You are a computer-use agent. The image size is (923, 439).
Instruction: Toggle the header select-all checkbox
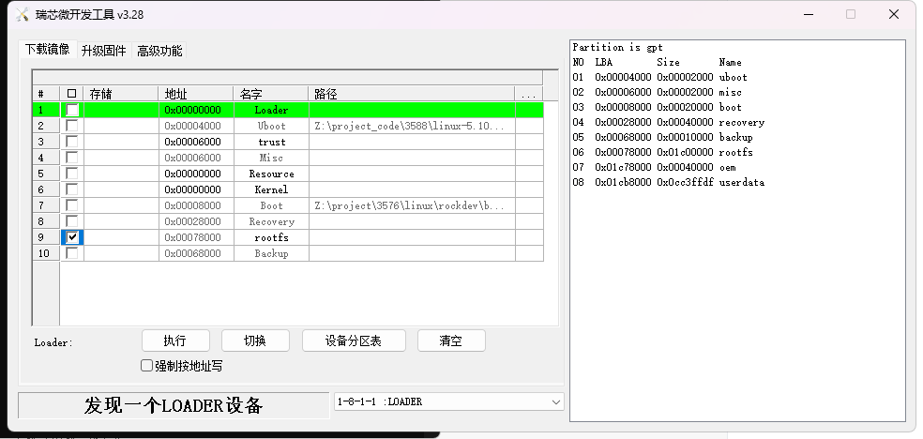click(x=72, y=94)
